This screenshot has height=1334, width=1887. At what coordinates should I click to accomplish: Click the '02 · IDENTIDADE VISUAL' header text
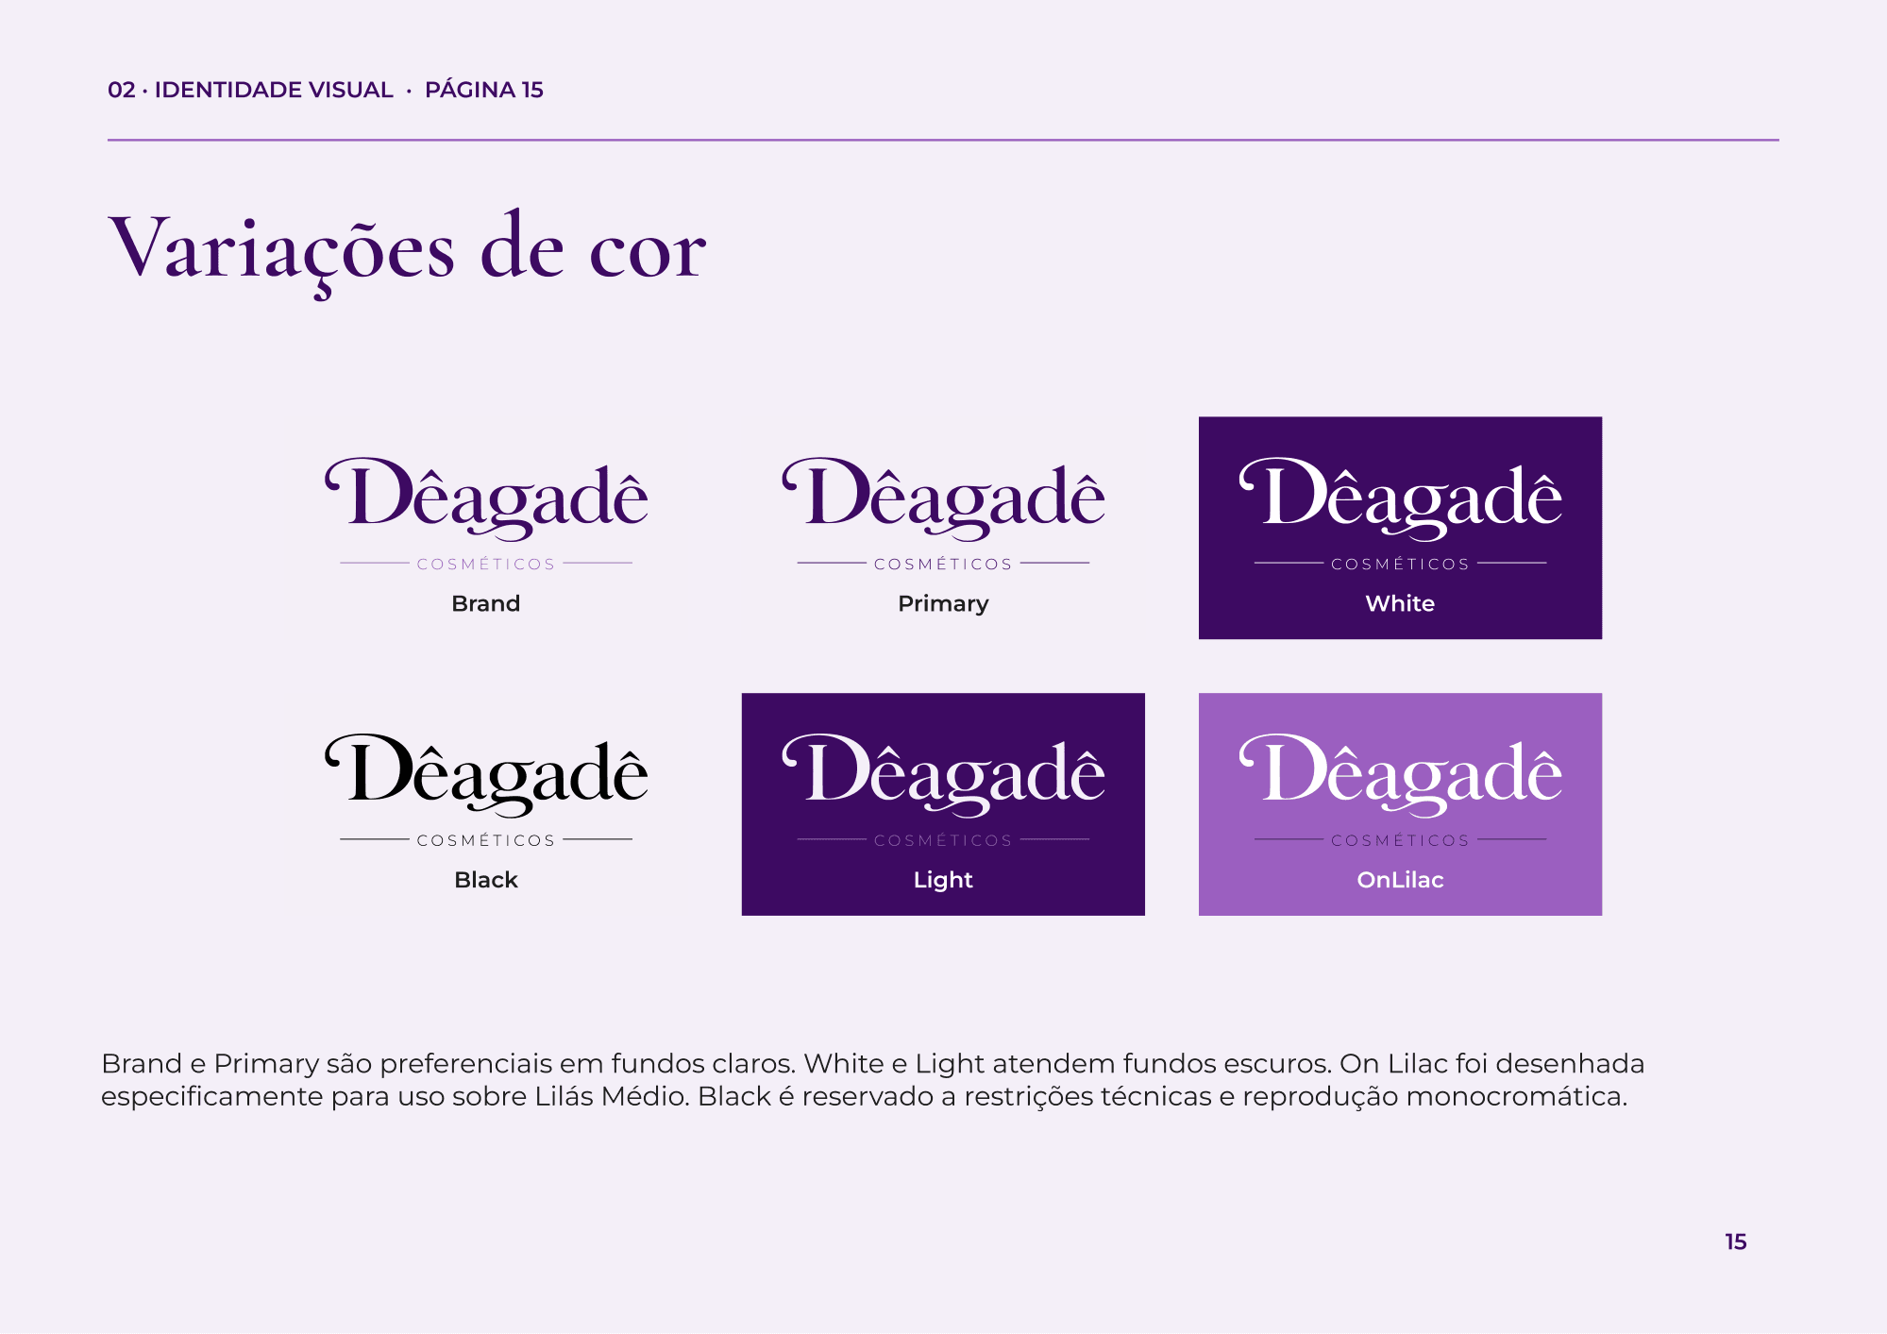coord(250,90)
